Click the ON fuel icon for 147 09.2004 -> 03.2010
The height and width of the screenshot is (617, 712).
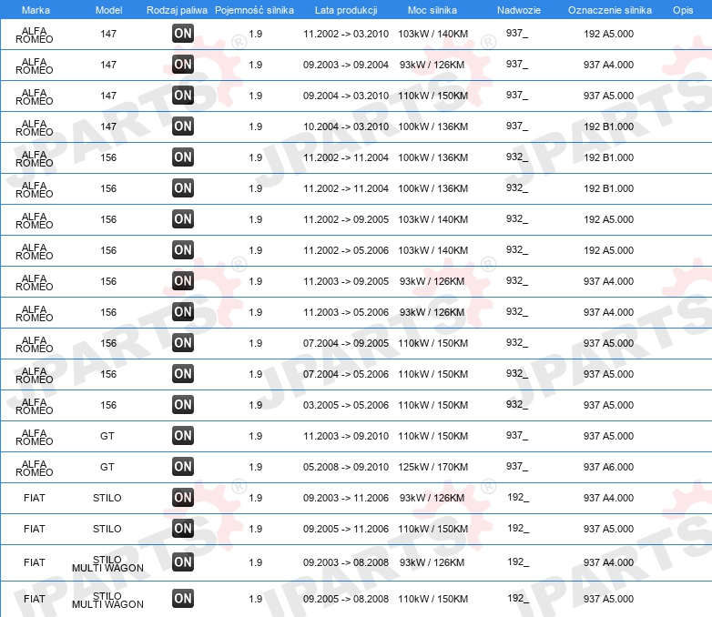point(183,95)
